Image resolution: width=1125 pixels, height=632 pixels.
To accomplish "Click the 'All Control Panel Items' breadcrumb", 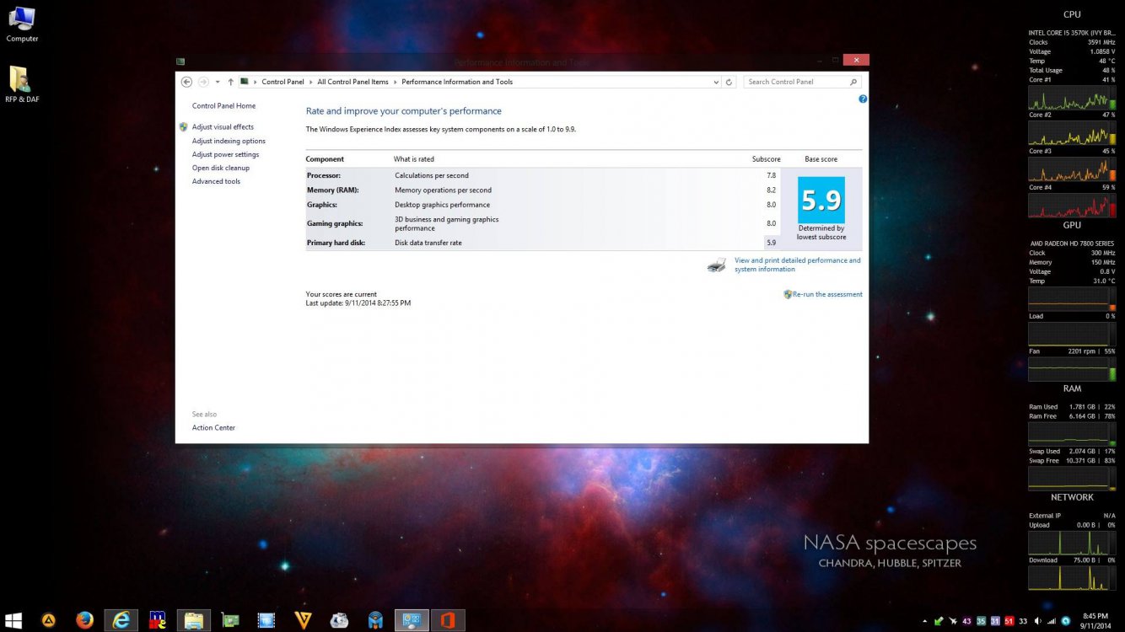I will pyautogui.click(x=353, y=82).
